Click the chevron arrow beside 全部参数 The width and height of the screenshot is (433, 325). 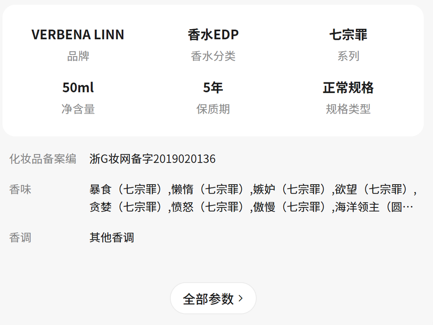click(x=241, y=298)
